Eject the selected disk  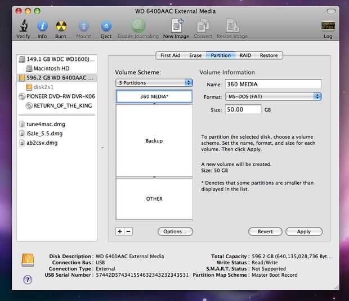pos(106,26)
